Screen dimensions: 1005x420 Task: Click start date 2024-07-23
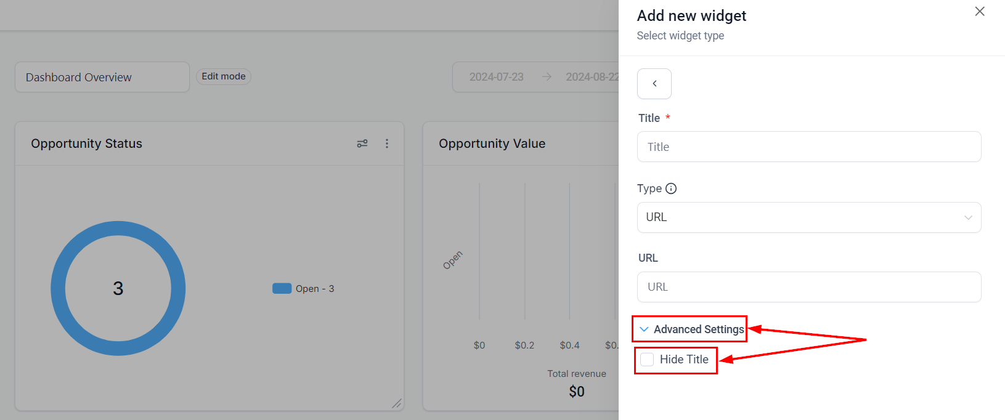[497, 77]
